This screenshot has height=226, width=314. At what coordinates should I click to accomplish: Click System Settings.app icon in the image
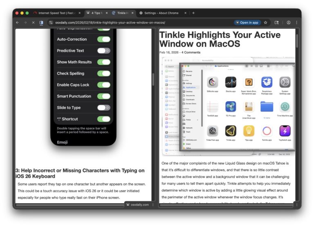click(285, 82)
